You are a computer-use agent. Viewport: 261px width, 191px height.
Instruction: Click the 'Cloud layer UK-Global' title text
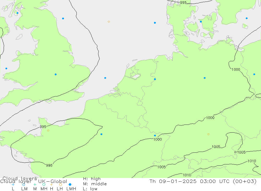click(34, 181)
